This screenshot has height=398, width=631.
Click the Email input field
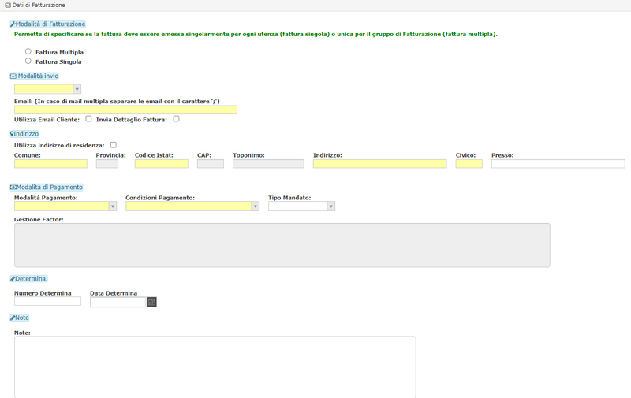pos(125,110)
